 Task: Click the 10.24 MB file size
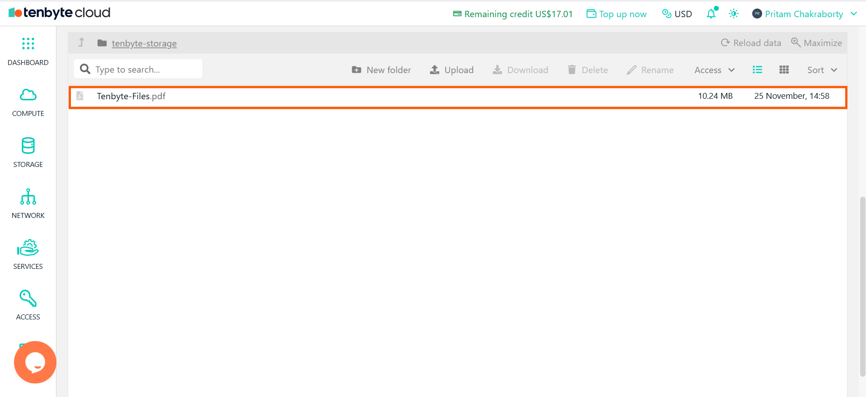715,96
